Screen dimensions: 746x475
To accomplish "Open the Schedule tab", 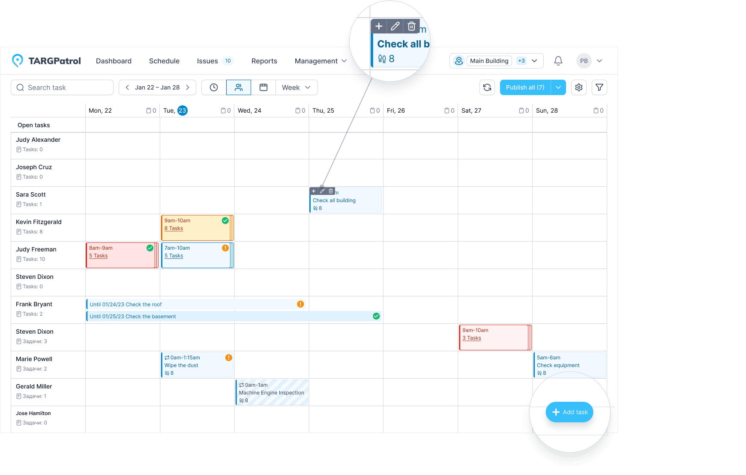I will click(x=164, y=61).
